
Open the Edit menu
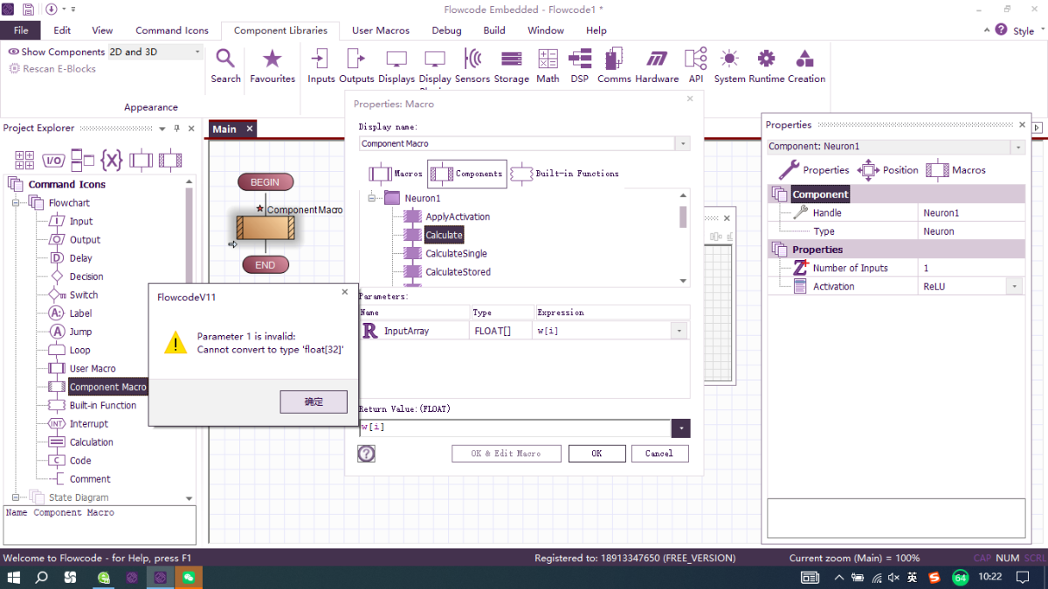pyautogui.click(x=62, y=31)
